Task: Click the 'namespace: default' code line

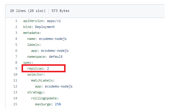Action: click(x=45, y=57)
